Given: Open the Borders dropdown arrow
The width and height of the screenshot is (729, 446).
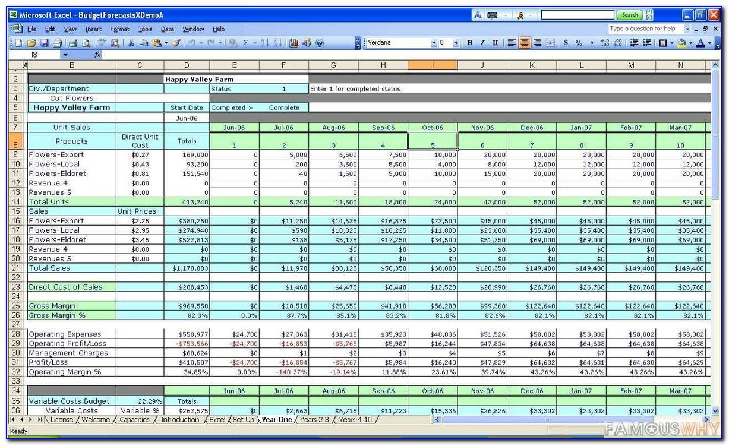Looking at the screenshot, I should point(672,43).
